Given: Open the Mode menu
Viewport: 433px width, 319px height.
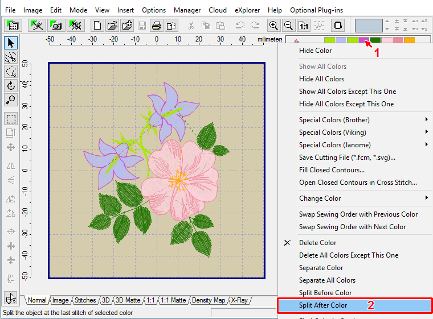Looking at the screenshot, I should pyautogui.click(x=78, y=10).
